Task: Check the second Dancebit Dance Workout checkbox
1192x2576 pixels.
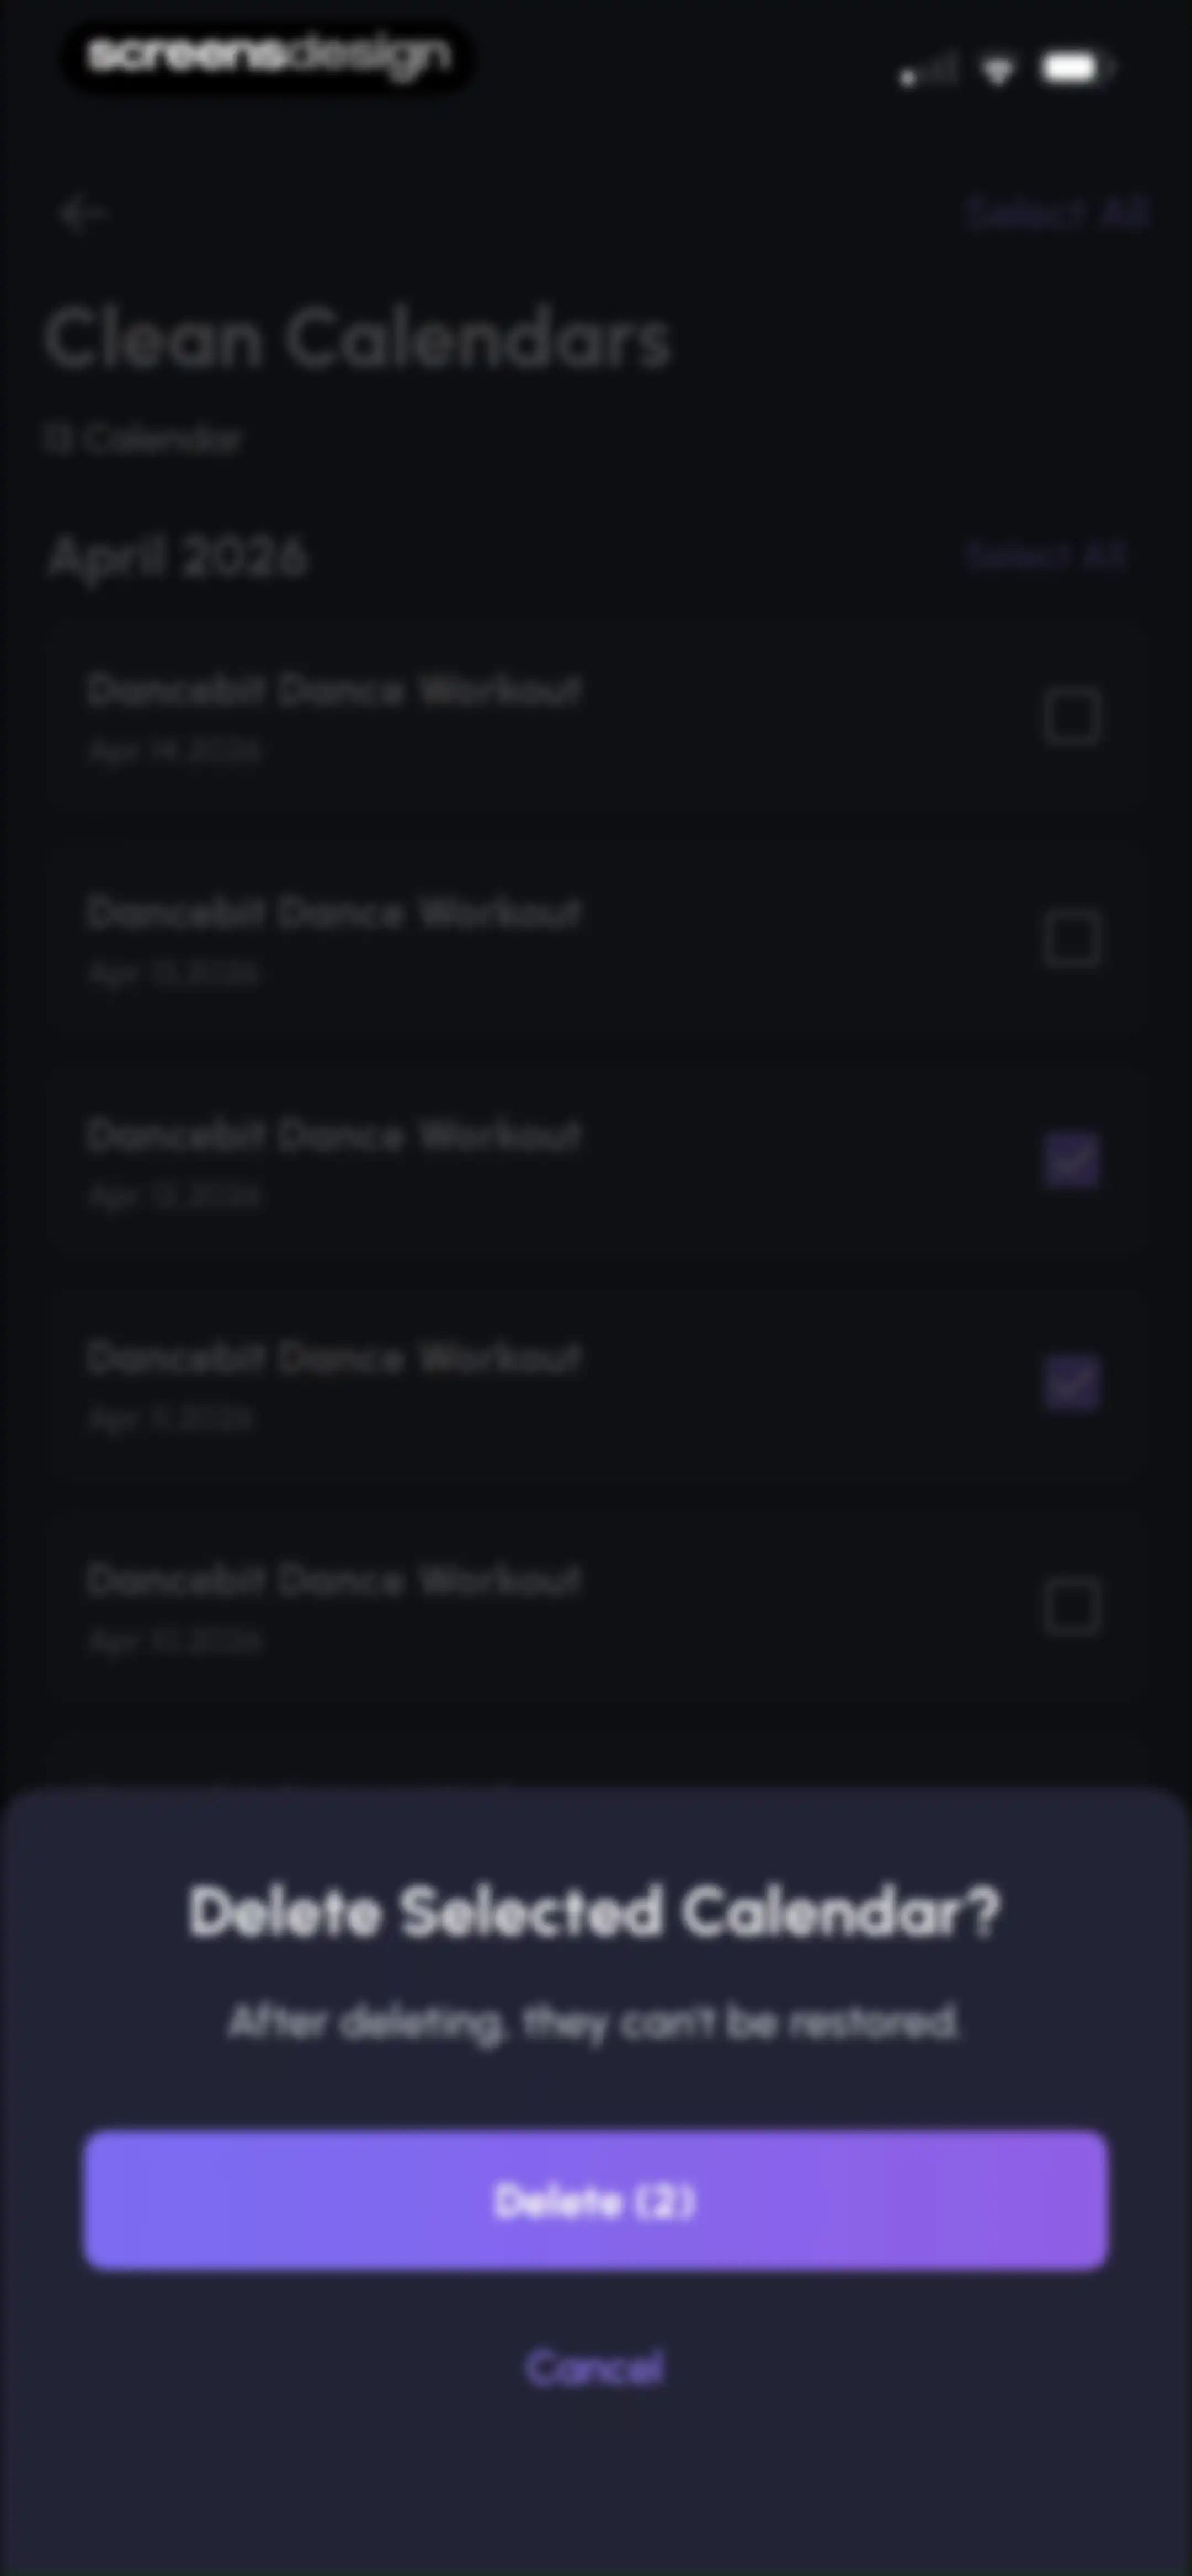Action: pyautogui.click(x=1072, y=938)
